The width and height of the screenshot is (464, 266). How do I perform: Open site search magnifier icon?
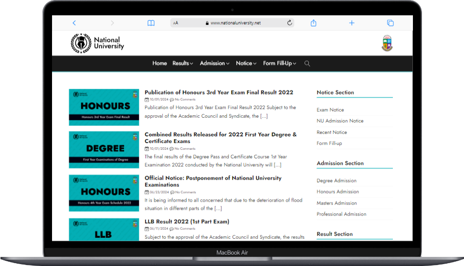(x=307, y=63)
